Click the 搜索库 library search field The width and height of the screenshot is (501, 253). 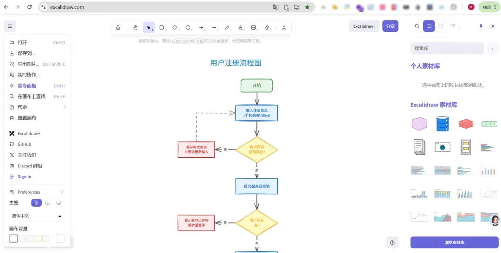tap(447, 49)
